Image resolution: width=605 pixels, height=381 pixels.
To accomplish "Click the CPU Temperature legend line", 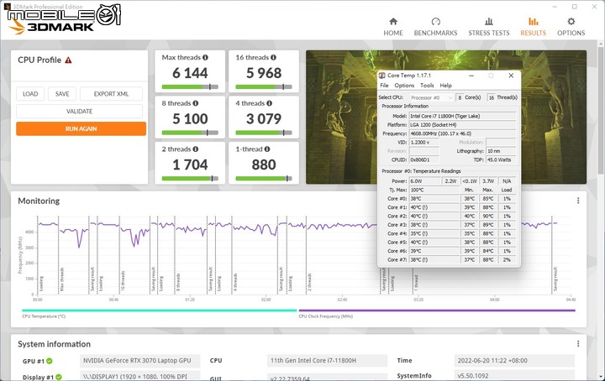I will point(160,311).
